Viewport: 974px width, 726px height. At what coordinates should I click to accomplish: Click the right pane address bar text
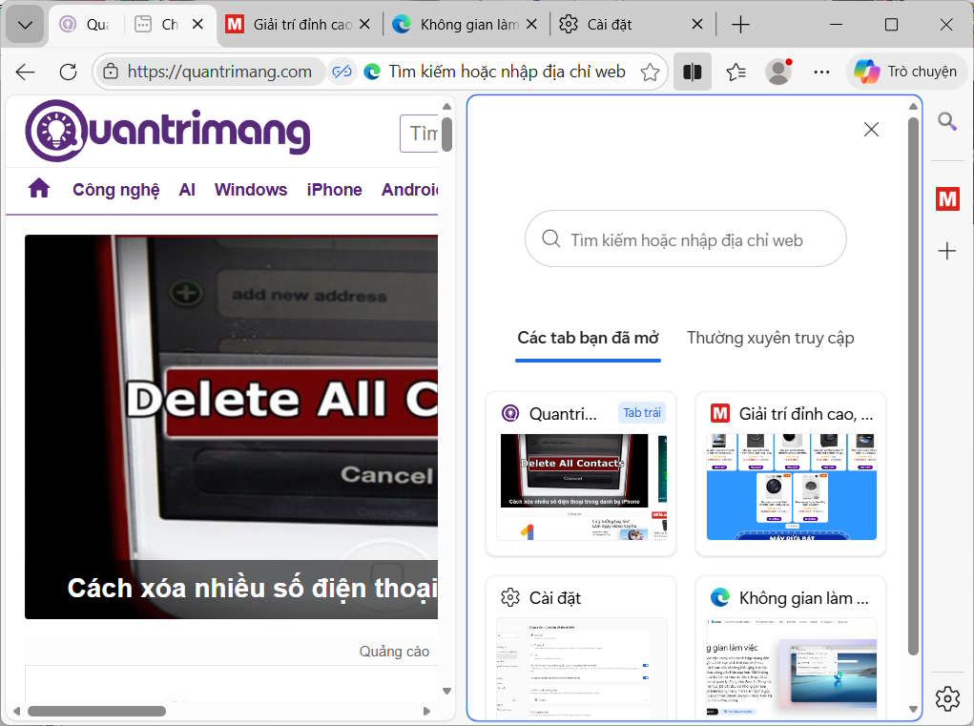click(507, 73)
